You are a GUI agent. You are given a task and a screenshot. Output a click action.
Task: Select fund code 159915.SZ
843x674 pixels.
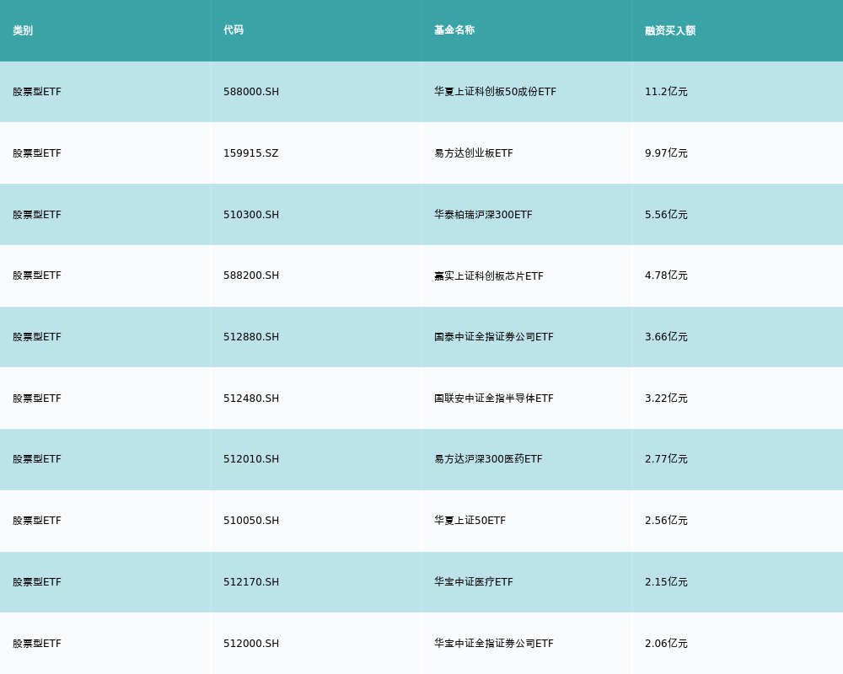(250, 153)
